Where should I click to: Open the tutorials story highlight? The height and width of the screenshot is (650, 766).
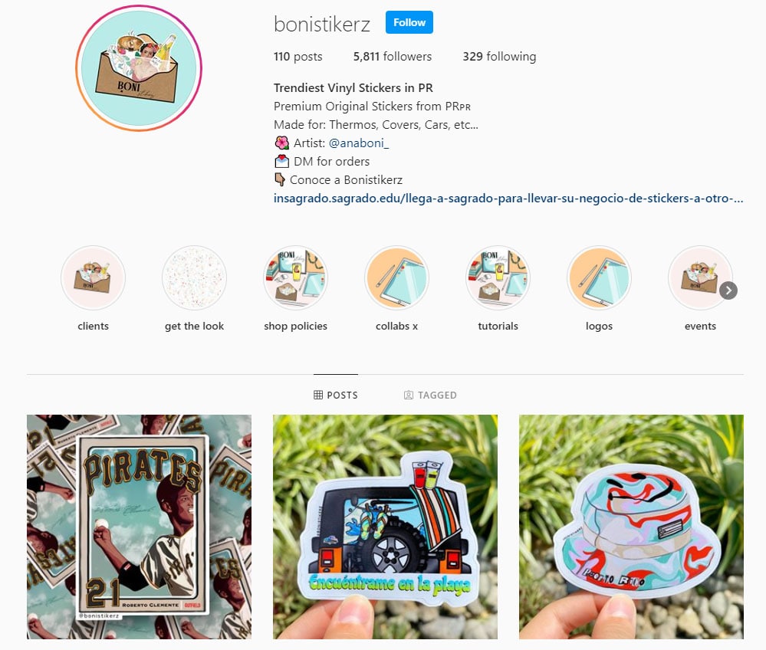click(x=498, y=278)
